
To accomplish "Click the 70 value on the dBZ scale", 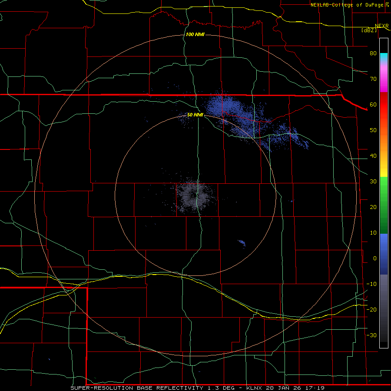I will pyautogui.click(x=373, y=79).
